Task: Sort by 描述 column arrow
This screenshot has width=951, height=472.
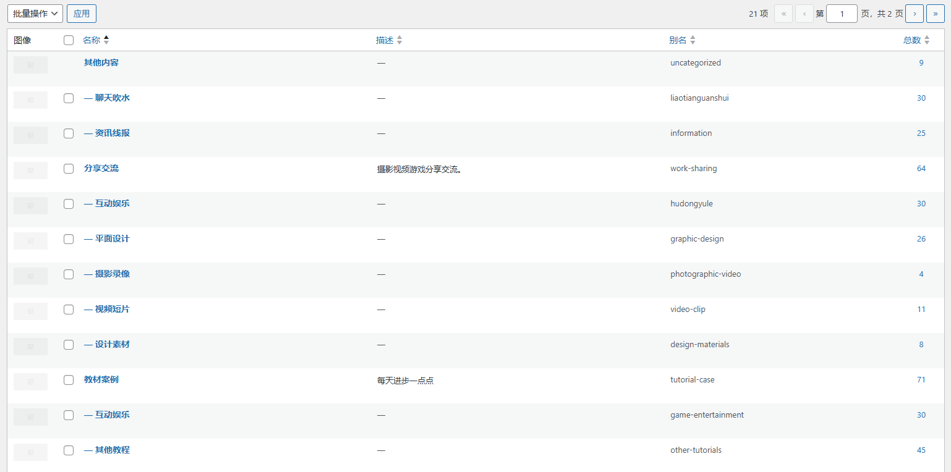Action: pos(399,40)
